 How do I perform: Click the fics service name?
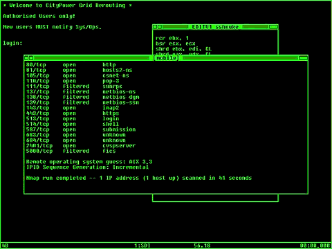coord(109,151)
